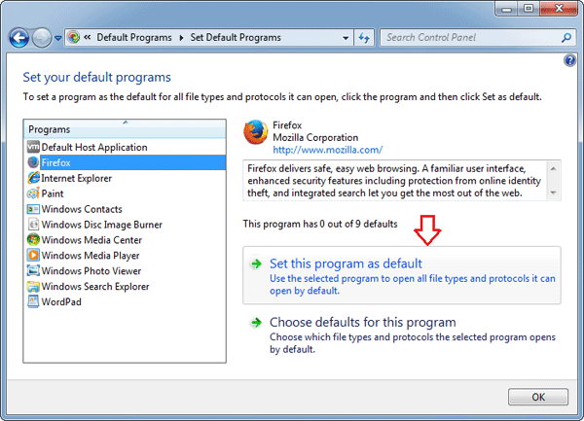Image resolution: width=584 pixels, height=421 pixels.
Task: Click the WordPad icon
Action: pos(33,301)
